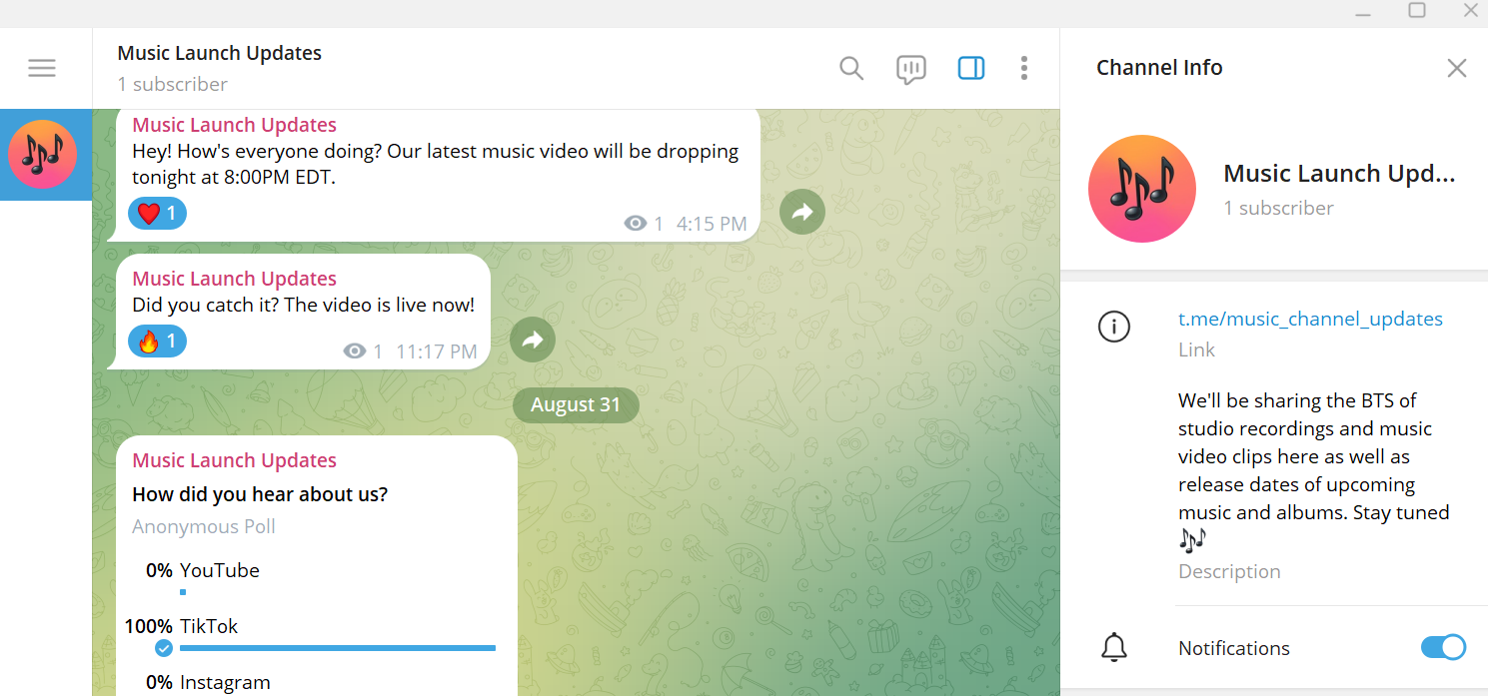The image size is (1488, 696).
Task: Open the in-chat search
Action: (x=851, y=68)
